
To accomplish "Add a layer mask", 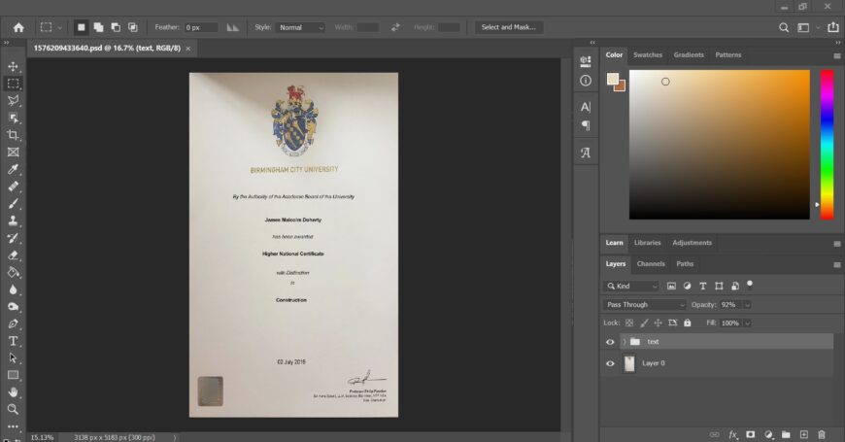I will click(750, 434).
